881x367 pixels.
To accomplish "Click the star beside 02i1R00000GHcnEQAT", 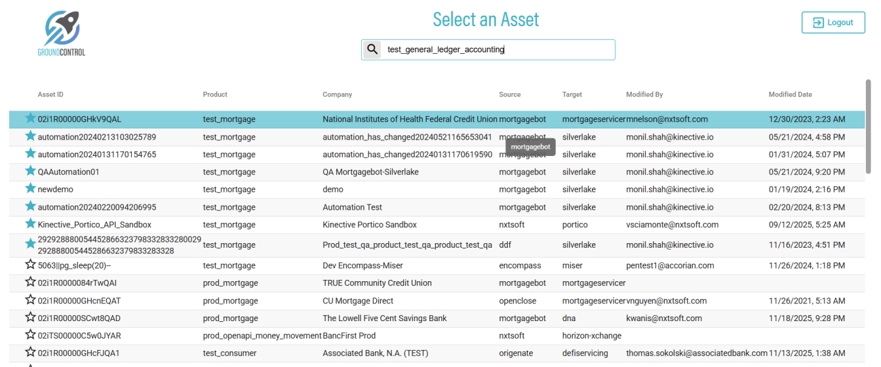I will 30,300.
